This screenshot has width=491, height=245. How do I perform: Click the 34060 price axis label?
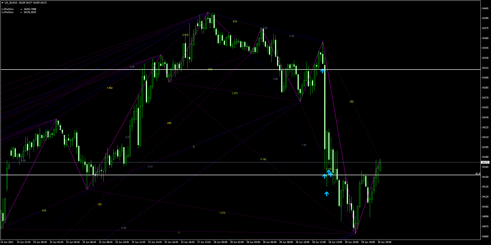click(x=485, y=237)
